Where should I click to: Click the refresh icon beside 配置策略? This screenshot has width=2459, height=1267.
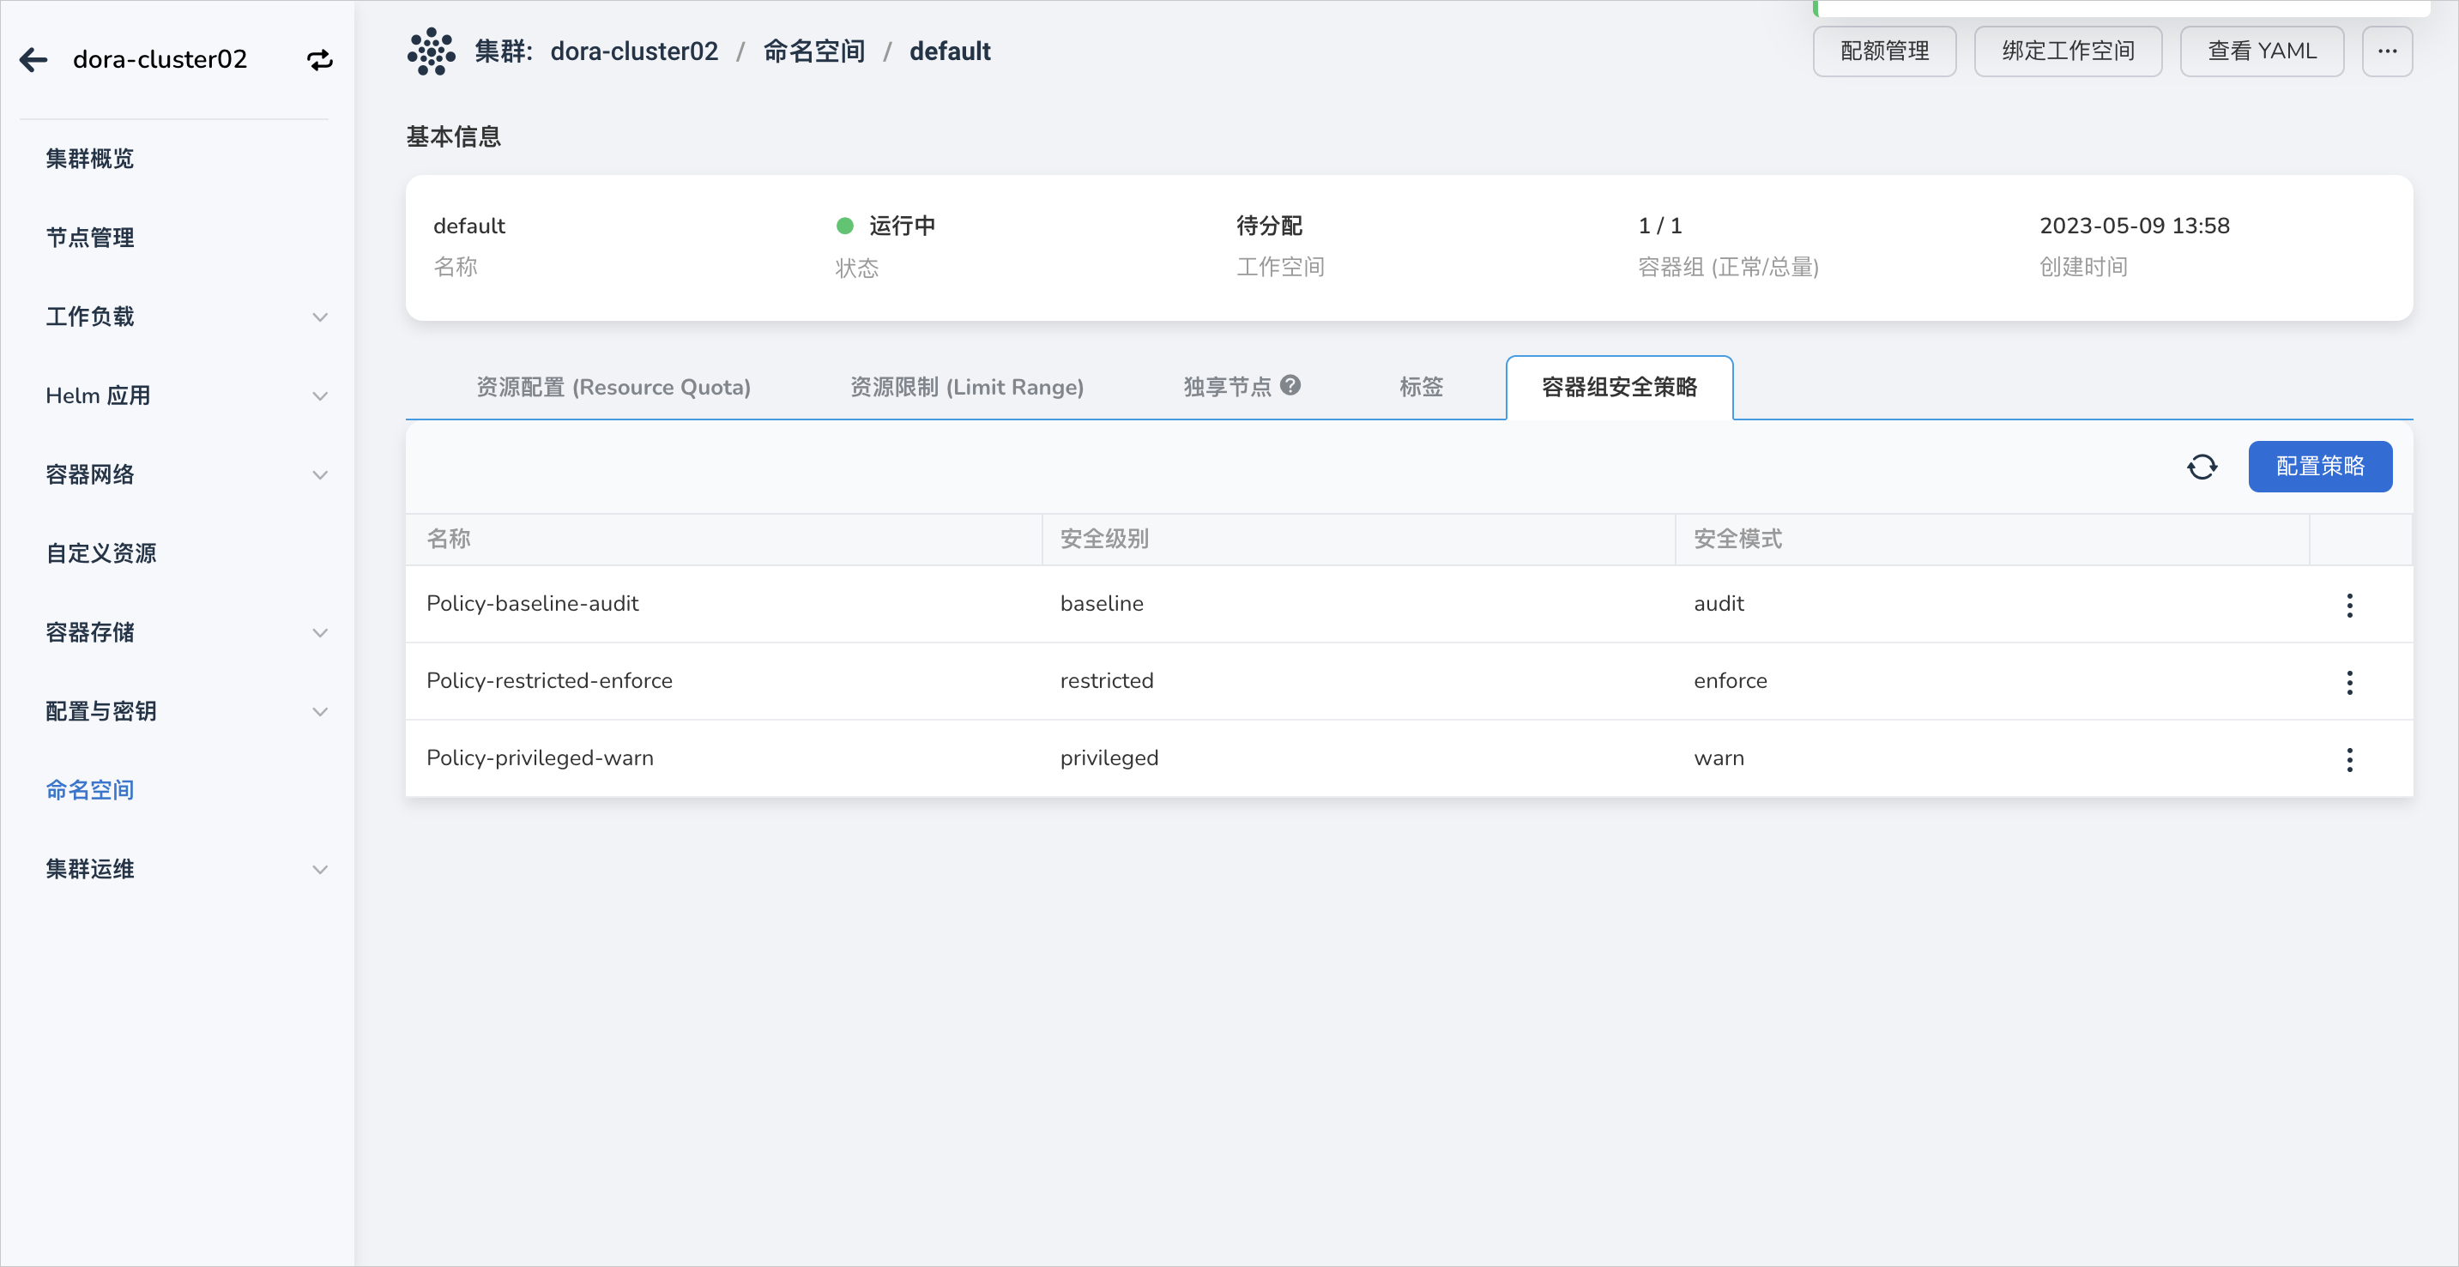2202,467
